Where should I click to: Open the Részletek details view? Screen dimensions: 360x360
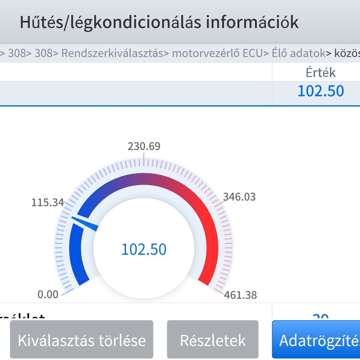(x=213, y=340)
